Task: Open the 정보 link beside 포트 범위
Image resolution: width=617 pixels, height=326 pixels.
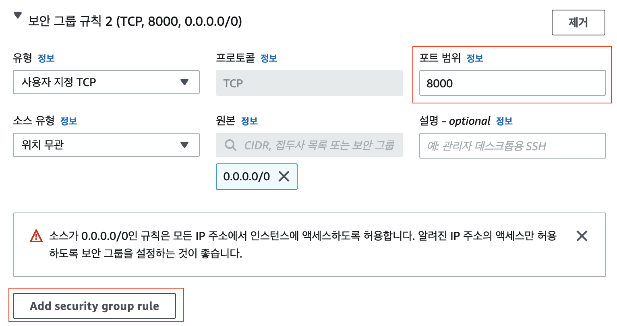Action: coord(474,58)
